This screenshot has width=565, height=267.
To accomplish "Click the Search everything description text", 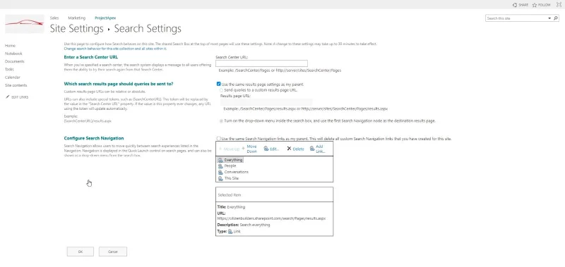I will coord(255,225).
